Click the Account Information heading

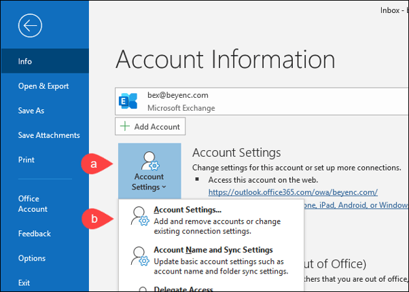225,59
